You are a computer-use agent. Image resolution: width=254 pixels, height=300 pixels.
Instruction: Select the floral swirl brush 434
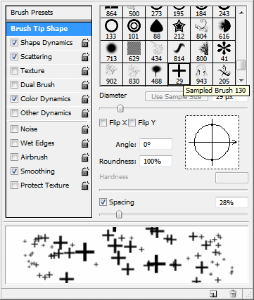click(156, 51)
